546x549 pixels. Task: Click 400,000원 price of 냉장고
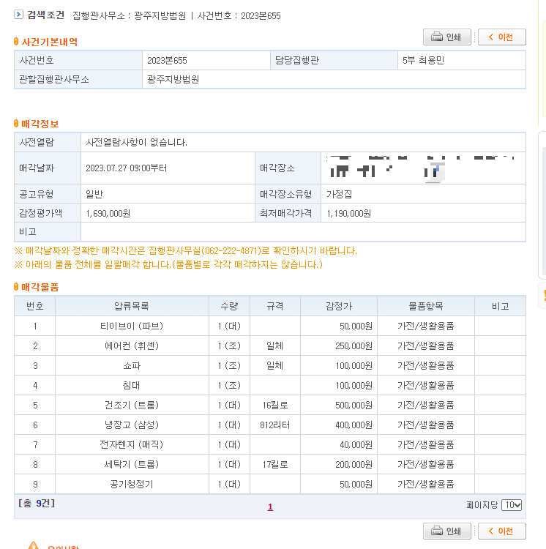pyautogui.click(x=354, y=425)
